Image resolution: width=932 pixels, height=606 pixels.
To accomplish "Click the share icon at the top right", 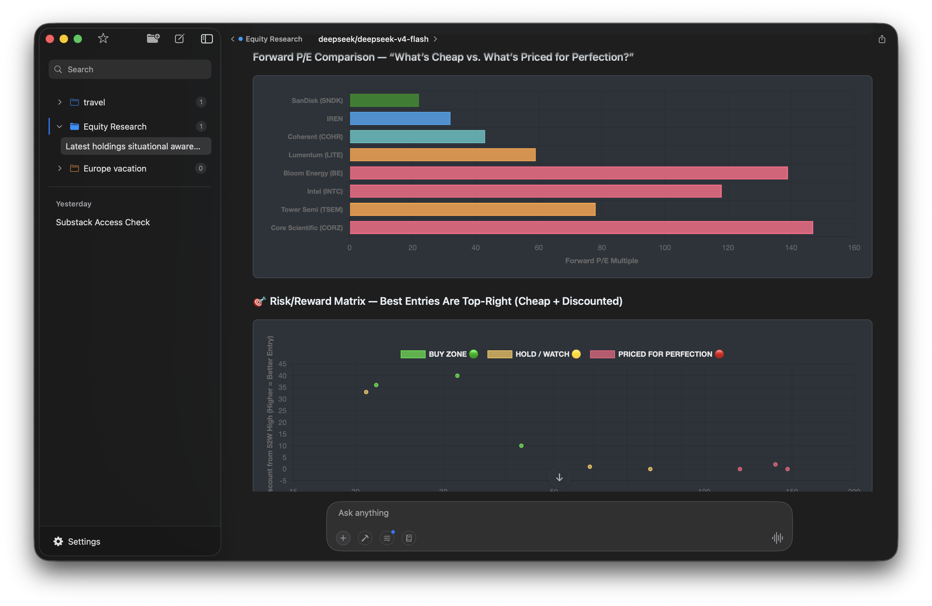I will [x=882, y=39].
